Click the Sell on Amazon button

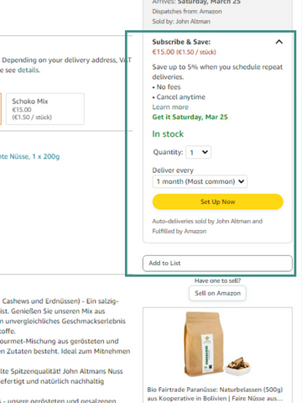(217, 293)
